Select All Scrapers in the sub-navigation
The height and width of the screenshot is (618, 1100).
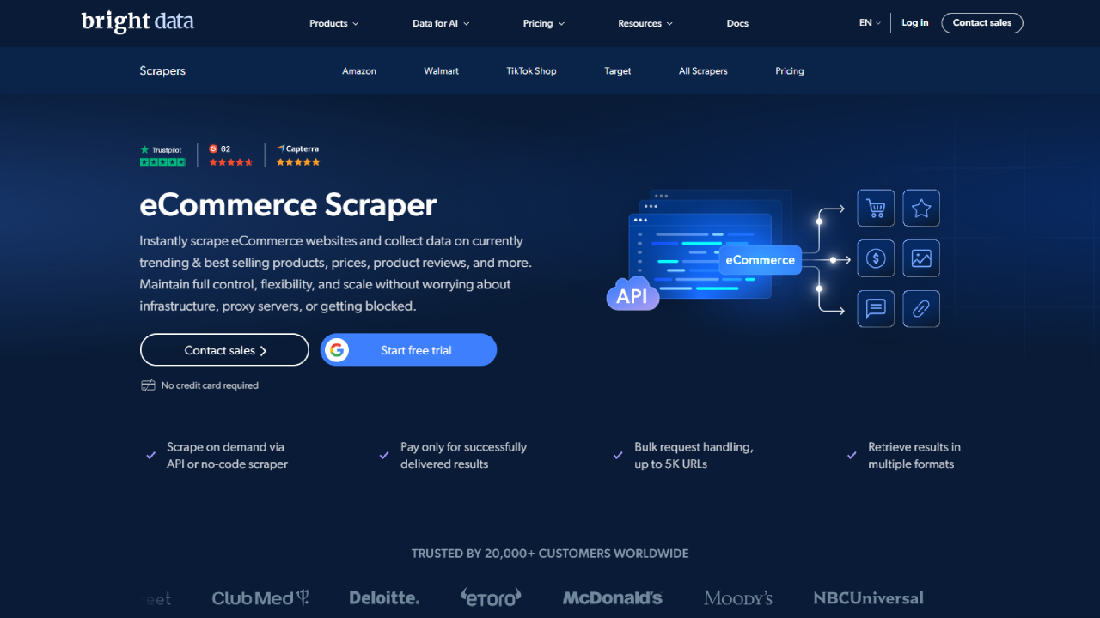(x=703, y=71)
